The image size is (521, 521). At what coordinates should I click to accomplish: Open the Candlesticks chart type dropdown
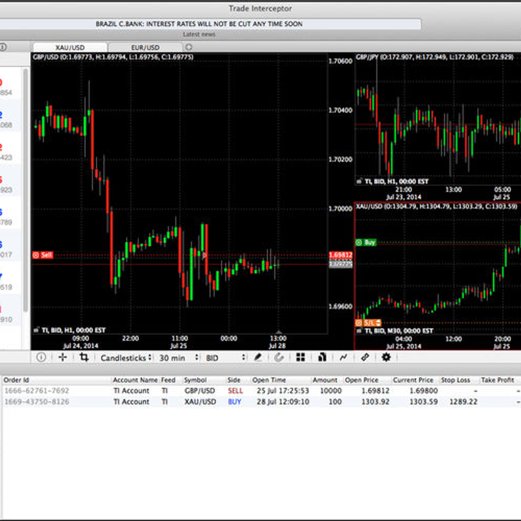tap(126, 358)
